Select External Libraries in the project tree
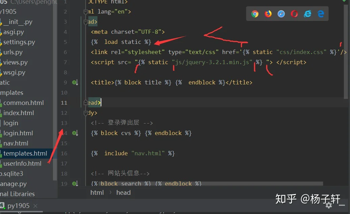 coord(18,194)
